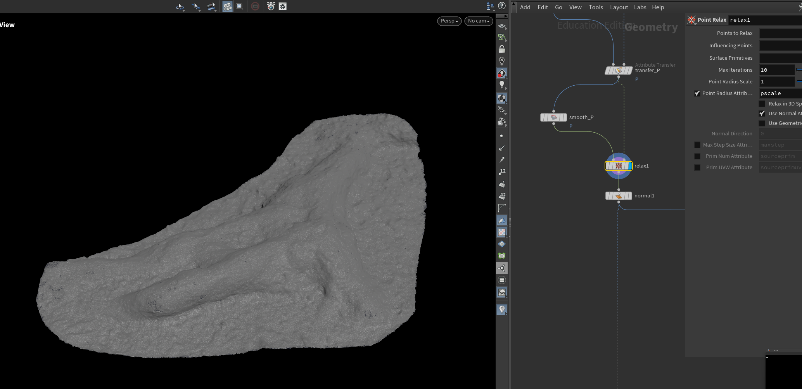This screenshot has width=802, height=389.
Task: Open the Tools menu
Action: pyautogui.click(x=596, y=7)
